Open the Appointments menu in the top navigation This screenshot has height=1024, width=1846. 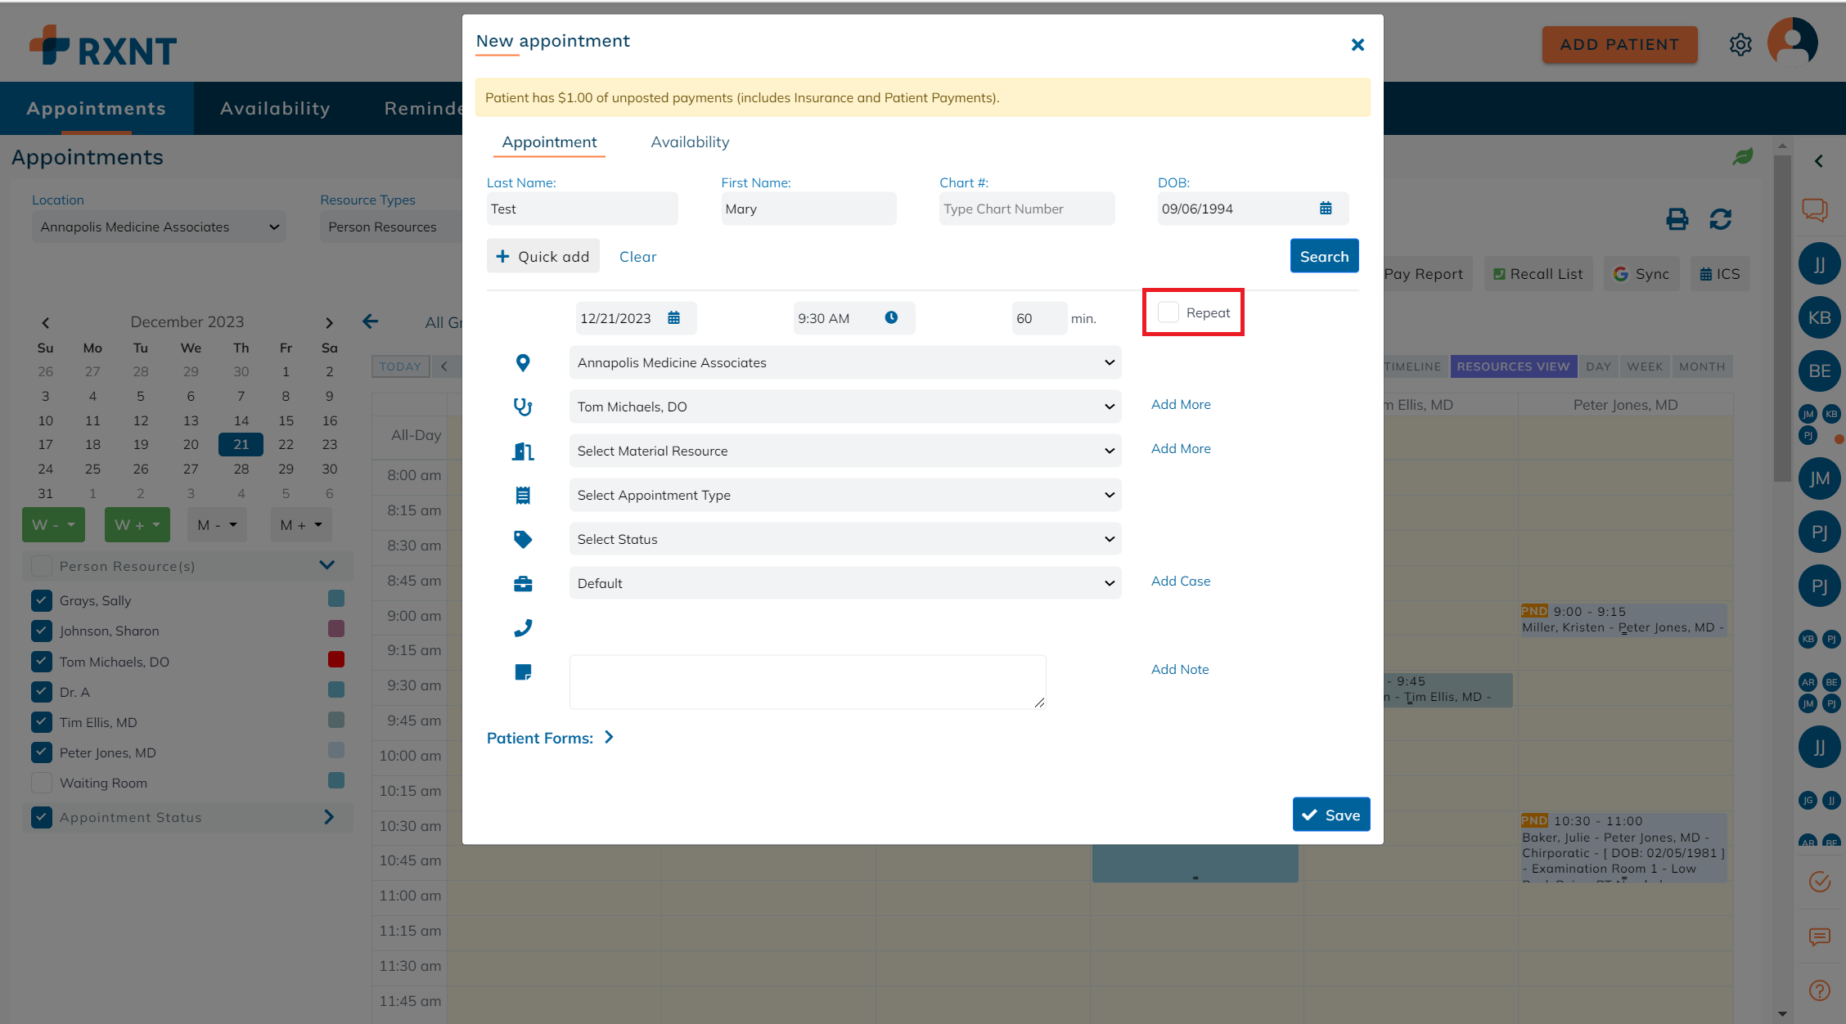pos(96,107)
